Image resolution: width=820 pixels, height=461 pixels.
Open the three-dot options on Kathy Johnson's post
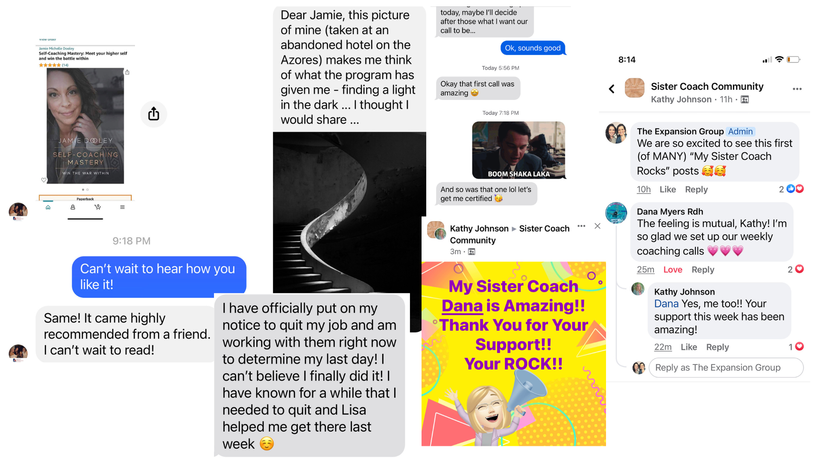[x=581, y=226]
